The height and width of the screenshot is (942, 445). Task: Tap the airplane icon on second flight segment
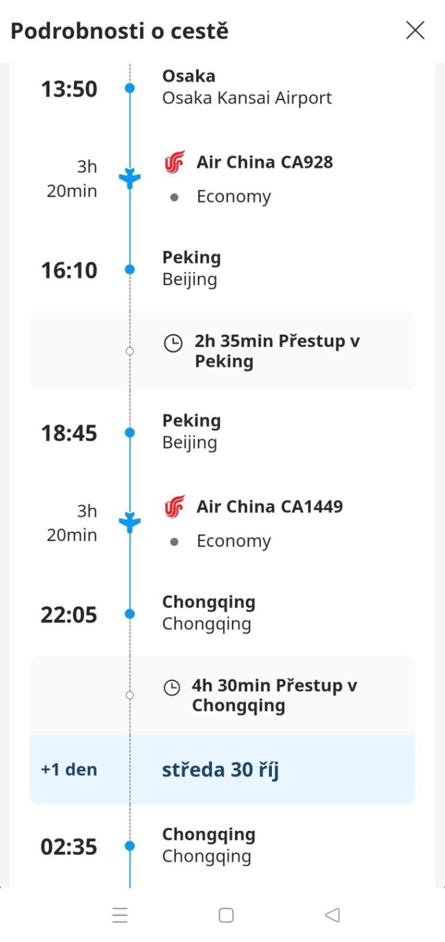130,523
